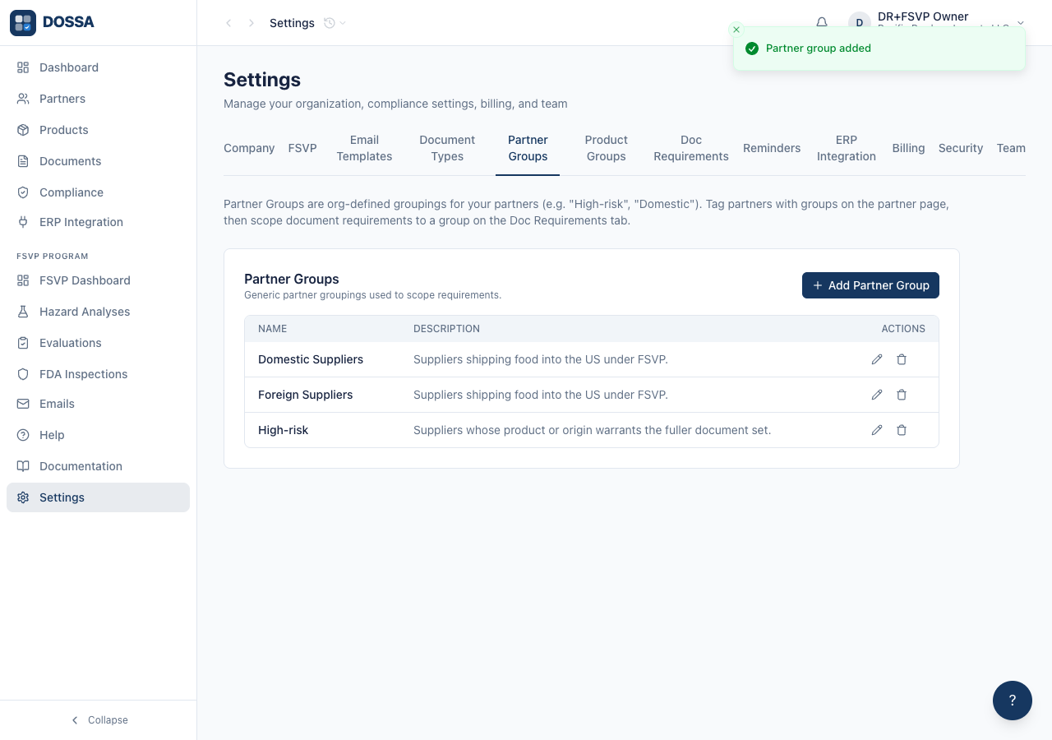
Task: Open the FSVP Dashboard
Action: pos(98,280)
